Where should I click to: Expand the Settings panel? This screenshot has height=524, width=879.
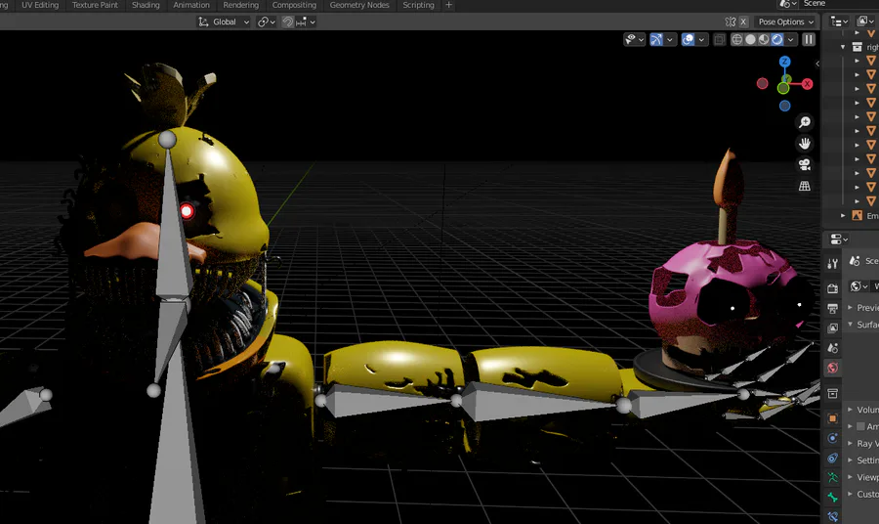[x=851, y=460]
